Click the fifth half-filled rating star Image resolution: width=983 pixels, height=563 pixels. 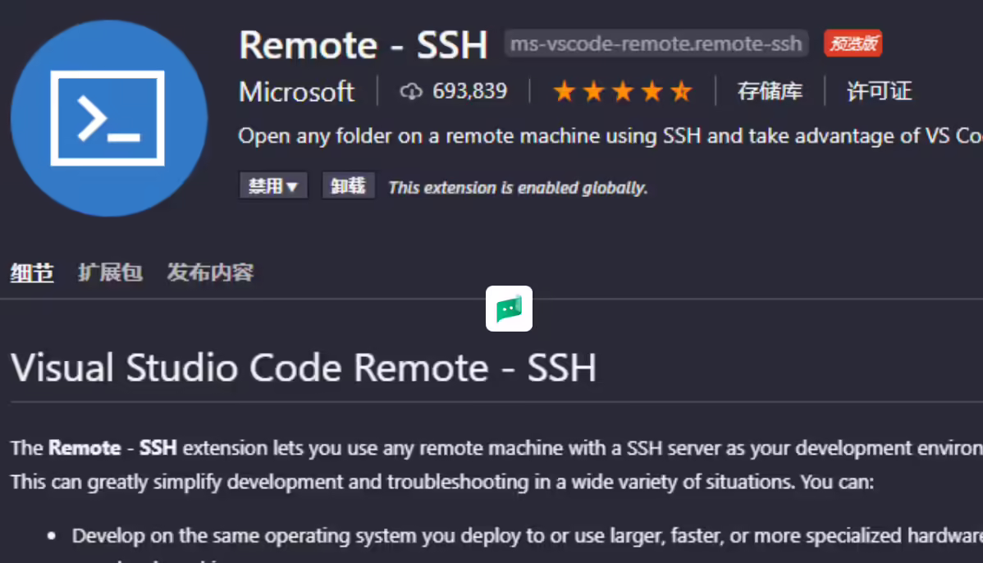click(682, 92)
